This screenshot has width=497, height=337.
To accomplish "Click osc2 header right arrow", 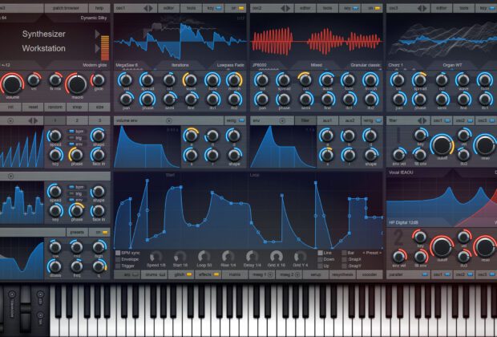I will coord(288,8).
